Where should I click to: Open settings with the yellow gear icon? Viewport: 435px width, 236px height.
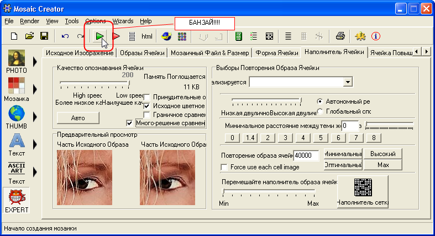[x=360, y=36]
